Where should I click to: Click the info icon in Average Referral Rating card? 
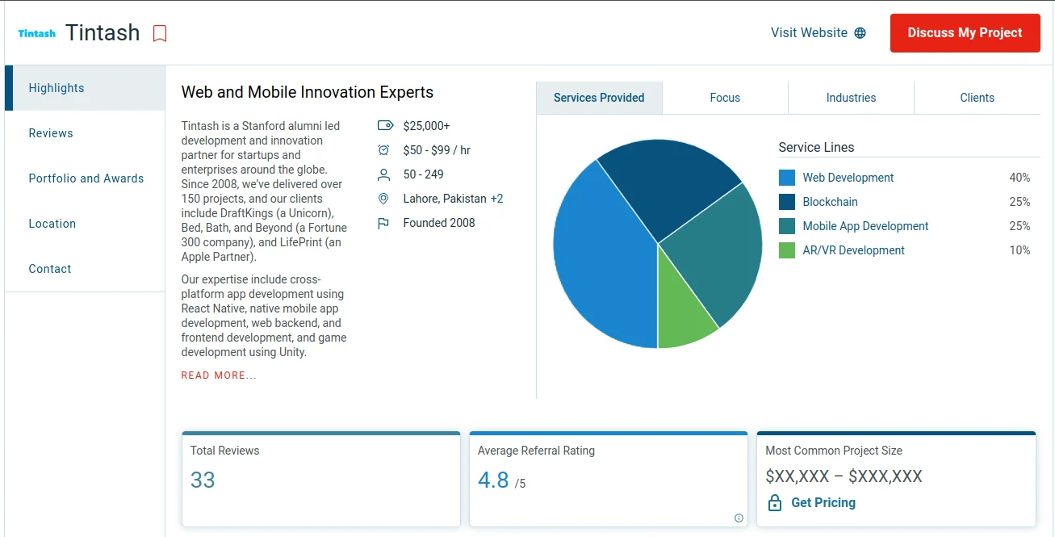pos(739,518)
